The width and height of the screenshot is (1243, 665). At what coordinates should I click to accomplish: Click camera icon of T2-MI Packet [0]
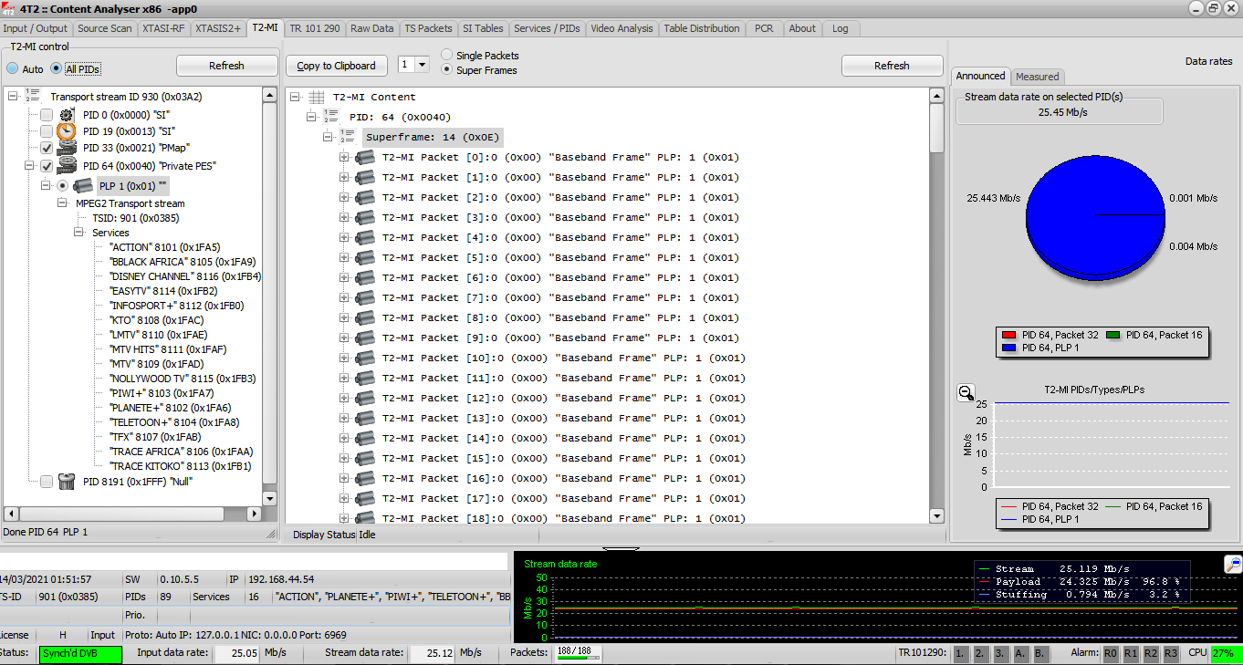365,157
